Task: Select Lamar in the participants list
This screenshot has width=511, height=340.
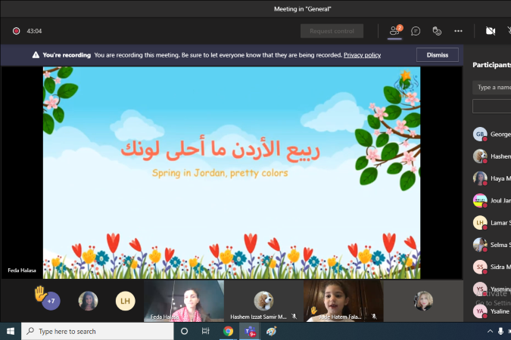Action: [491, 223]
